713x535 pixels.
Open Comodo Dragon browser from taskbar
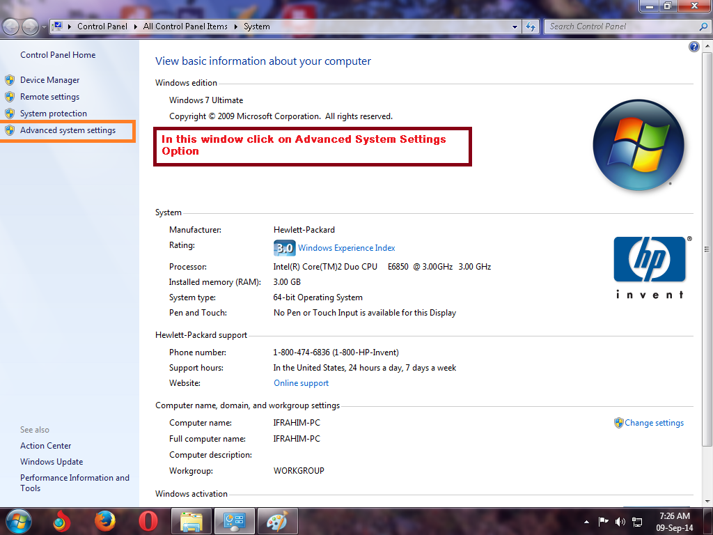62,521
